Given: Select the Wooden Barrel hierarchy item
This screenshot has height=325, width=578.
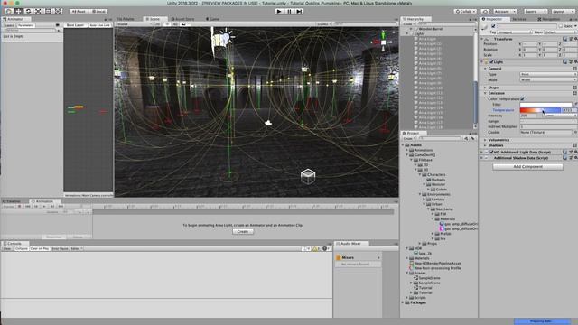Looking at the screenshot, I should tap(430, 29).
